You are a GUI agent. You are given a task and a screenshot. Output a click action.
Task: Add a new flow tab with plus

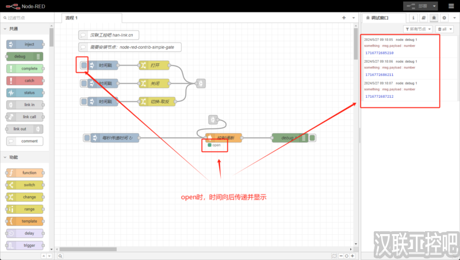[344, 18]
